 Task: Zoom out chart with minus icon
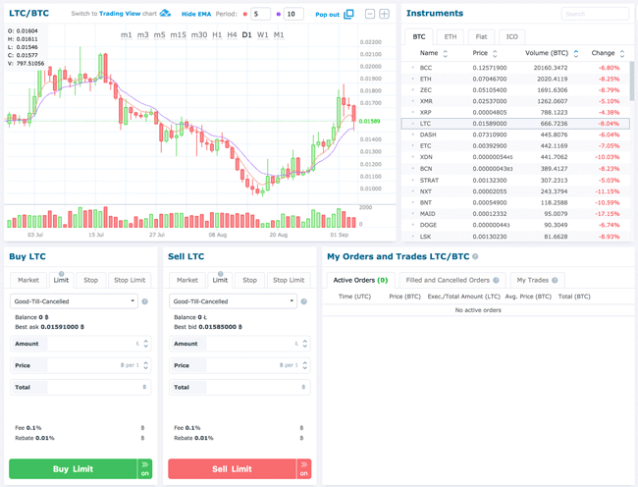[x=370, y=14]
